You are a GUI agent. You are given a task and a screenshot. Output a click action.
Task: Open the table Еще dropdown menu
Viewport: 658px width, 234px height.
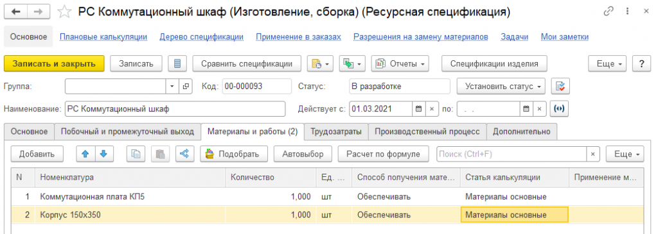(x=625, y=154)
